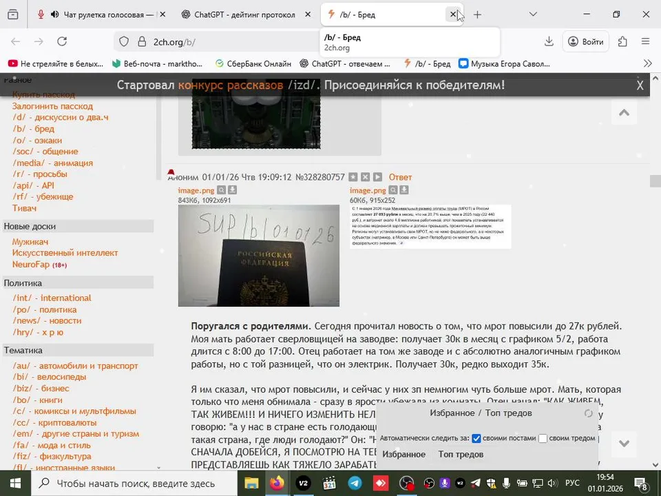The height and width of the screenshot is (496, 661).
Task: Open the /news/ - новости board
Action: point(47,320)
